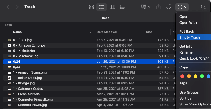
Task: Click the Share toolbar icon
Action: tap(158, 7)
